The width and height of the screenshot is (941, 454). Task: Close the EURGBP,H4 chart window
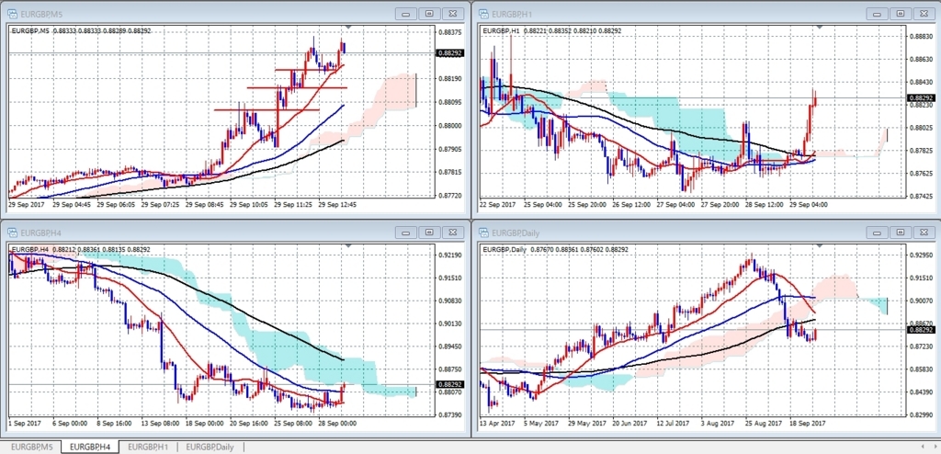pos(452,232)
